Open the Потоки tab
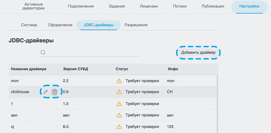Screen dimensions: 271x133 [180, 6]
